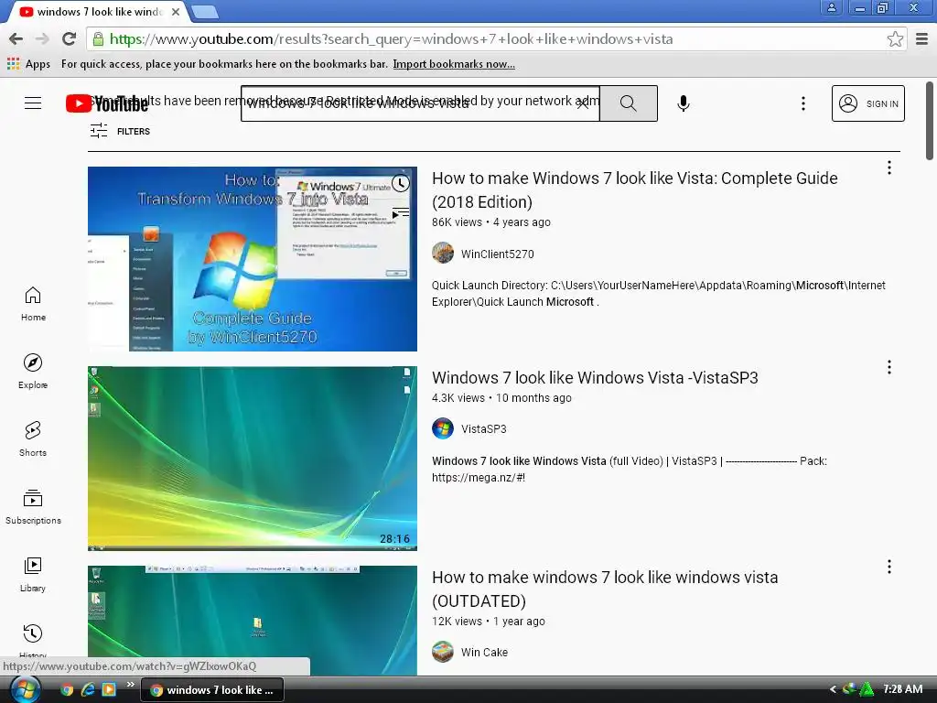The width and height of the screenshot is (937, 703).
Task: Open Apps from the bookmarks bar
Action: coord(28,64)
